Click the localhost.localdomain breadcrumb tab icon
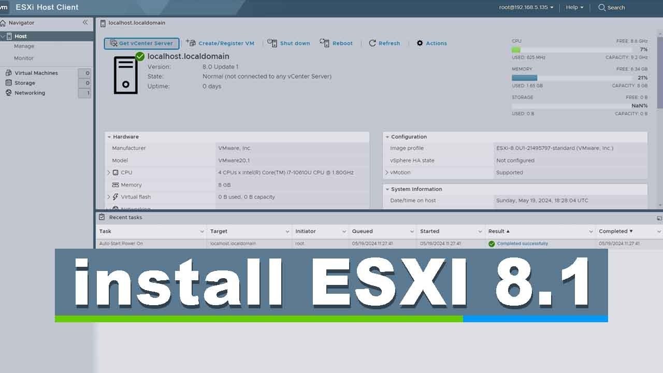The height and width of the screenshot is (373, 663). (x=103, y=23)
